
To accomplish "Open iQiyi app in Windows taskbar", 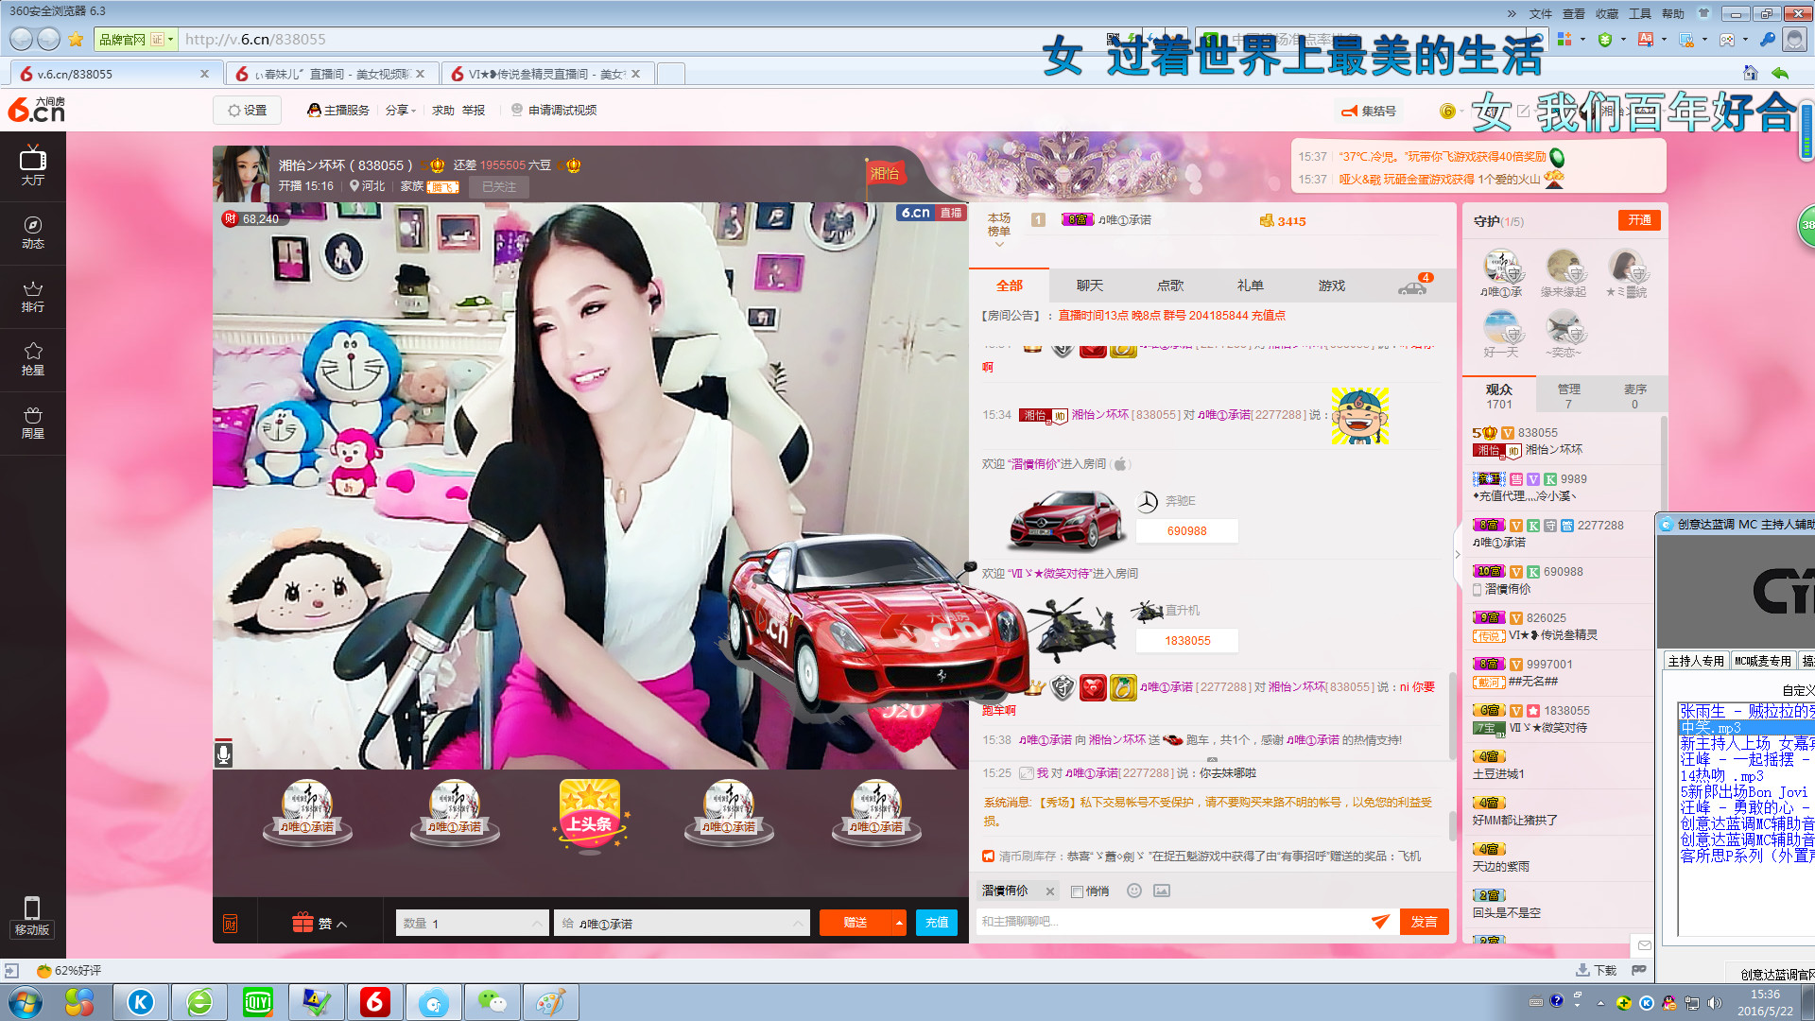I will point(257,1002).
